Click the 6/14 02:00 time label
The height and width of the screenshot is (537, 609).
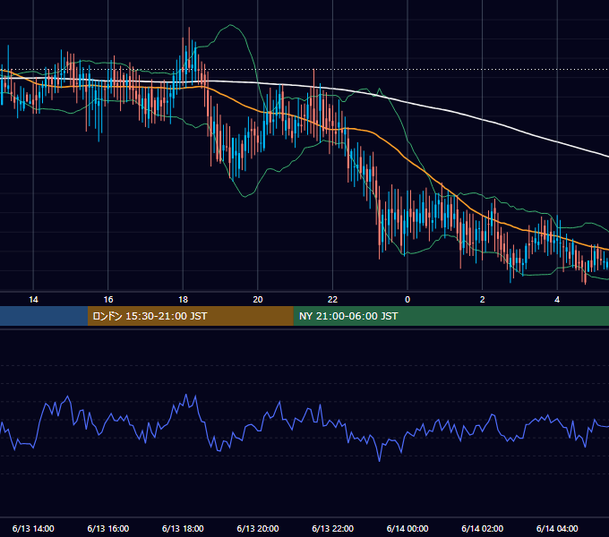coord(483,528)
